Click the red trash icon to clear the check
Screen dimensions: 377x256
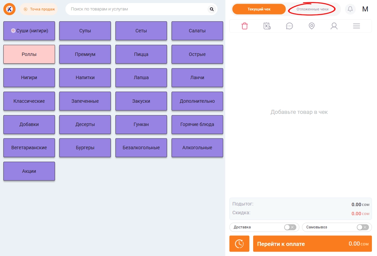pos(245,26)
